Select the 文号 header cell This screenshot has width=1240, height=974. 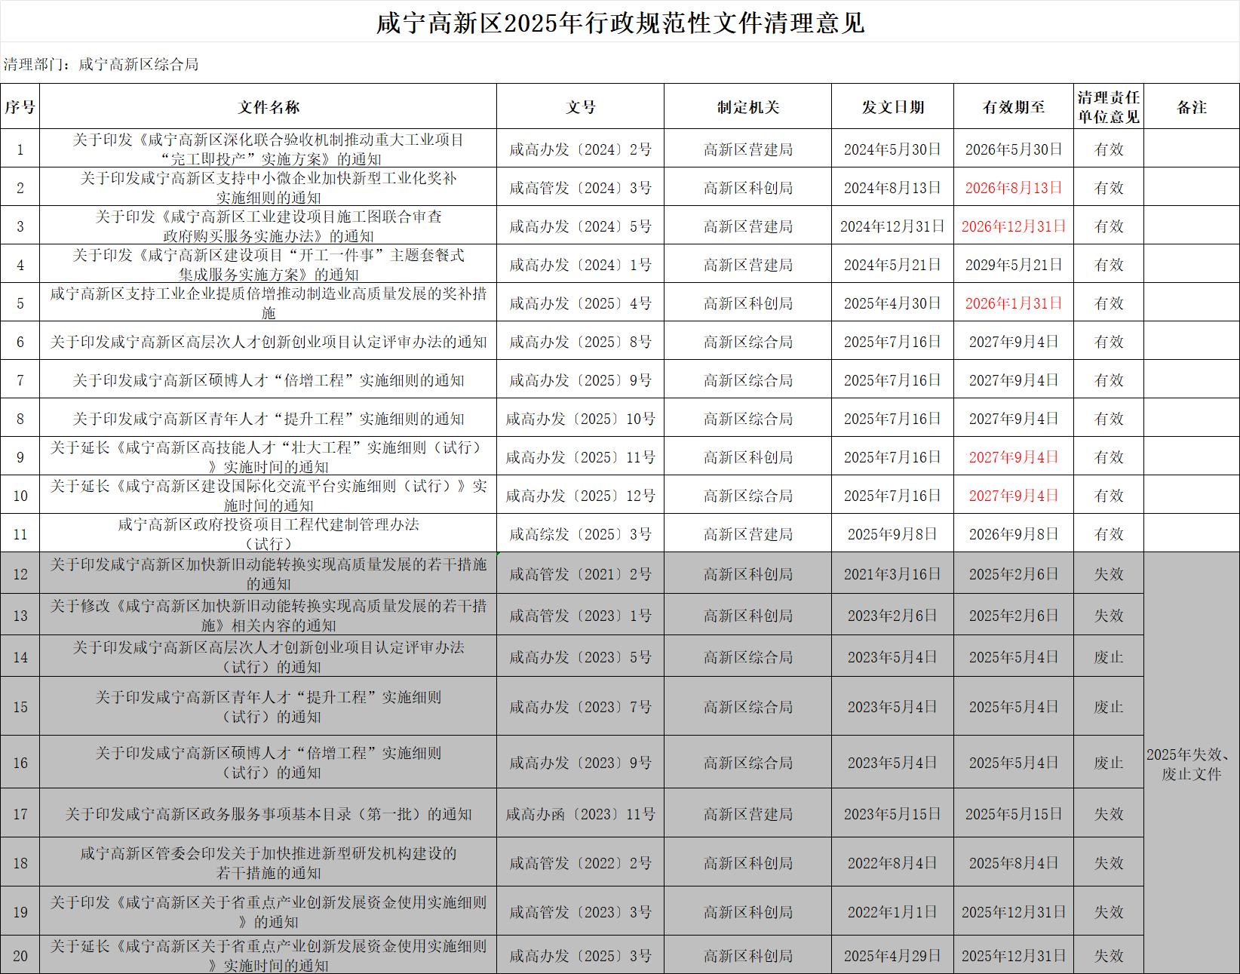coord(580,107)
